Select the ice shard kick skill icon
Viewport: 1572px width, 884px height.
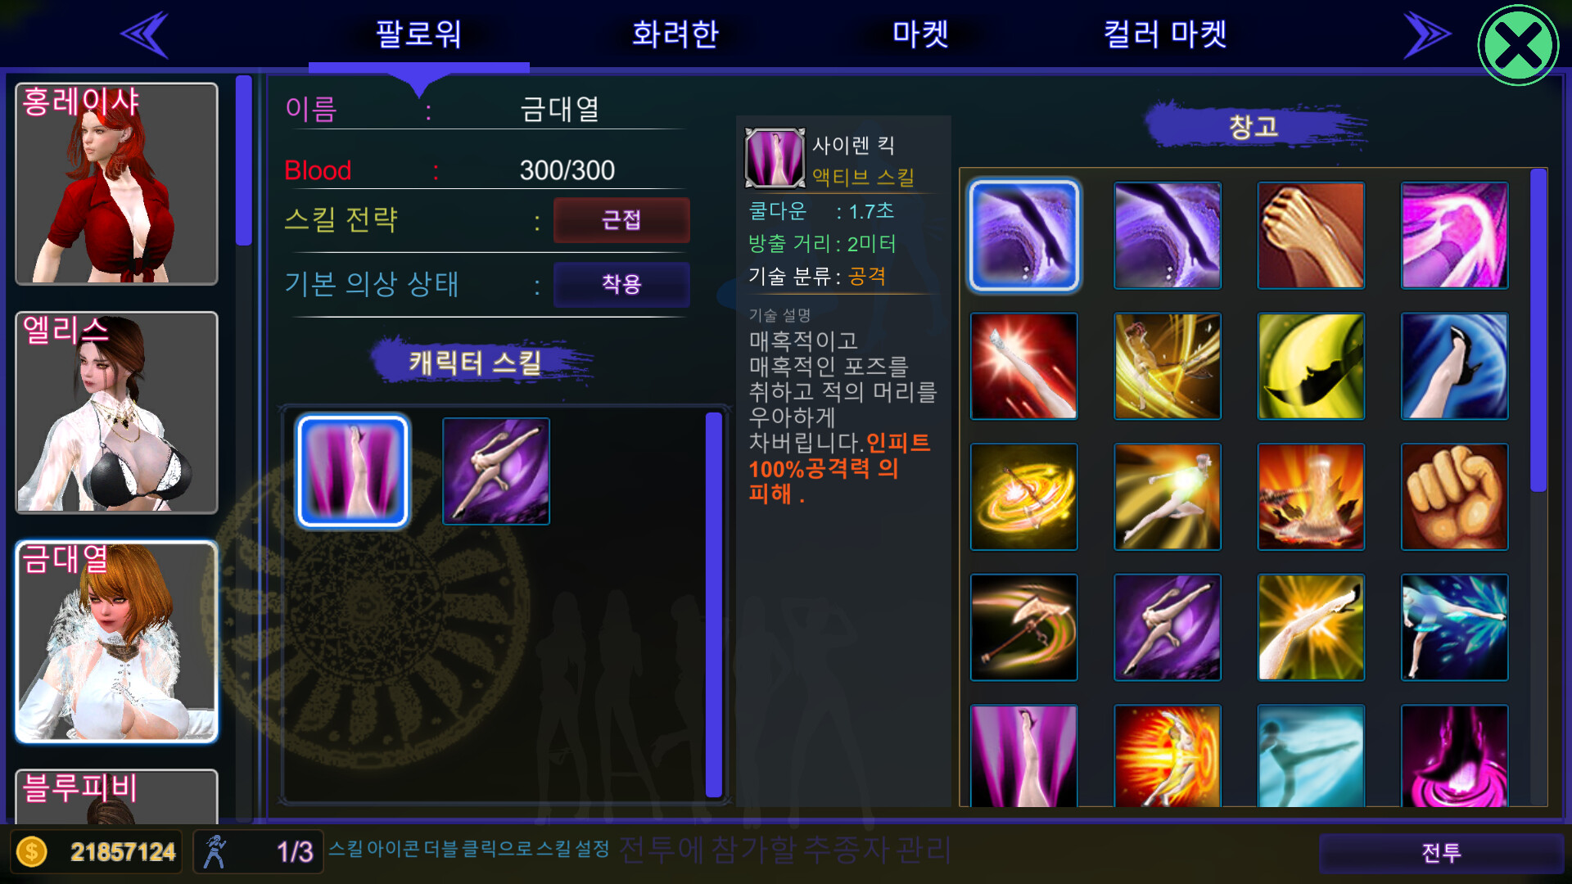1454,627
